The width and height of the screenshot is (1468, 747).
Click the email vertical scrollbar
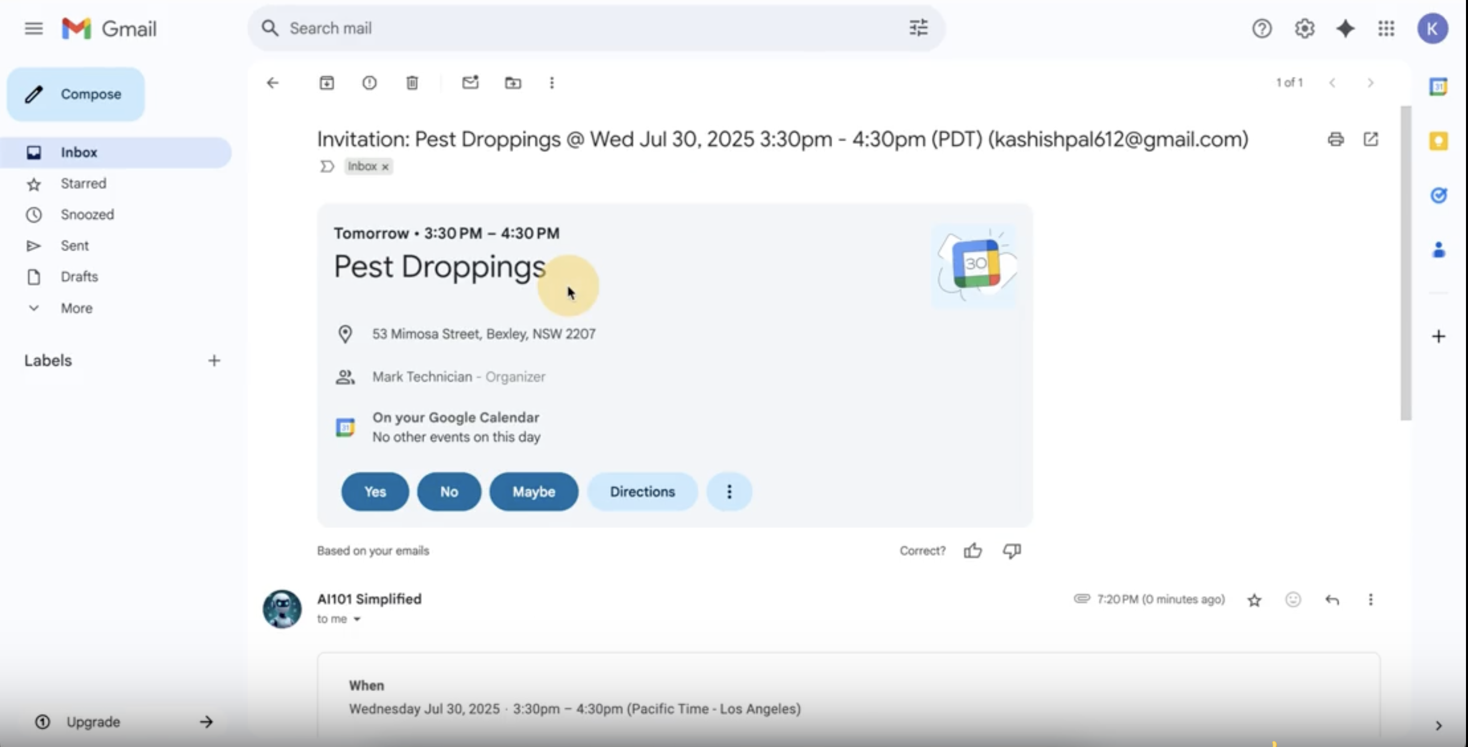click(x=1406, y=263)
